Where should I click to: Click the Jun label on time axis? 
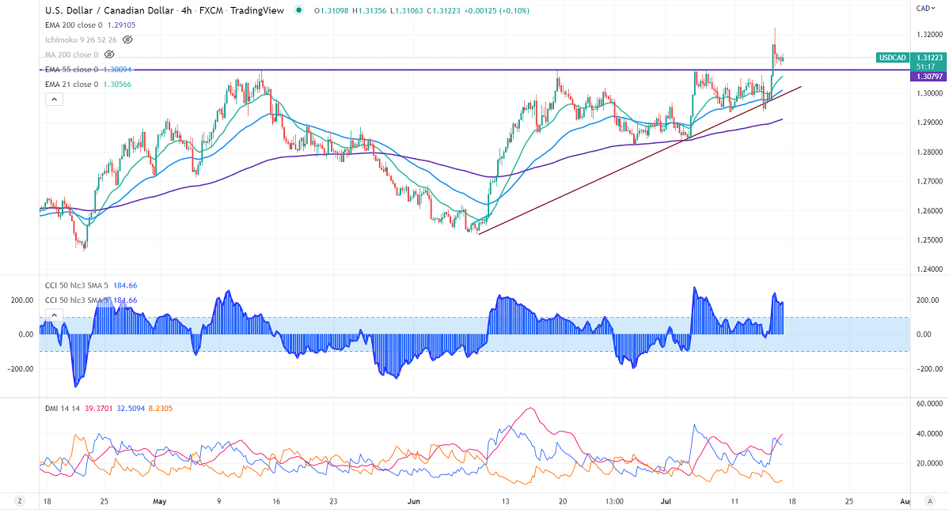tap(414, 501)
